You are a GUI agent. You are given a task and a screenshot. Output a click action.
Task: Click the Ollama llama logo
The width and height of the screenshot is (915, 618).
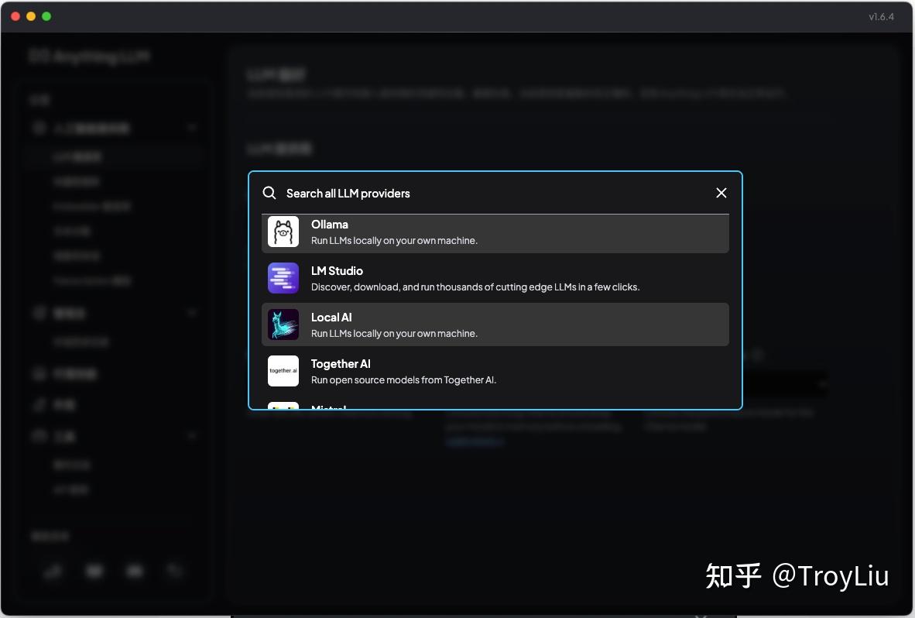click(283, 232)
